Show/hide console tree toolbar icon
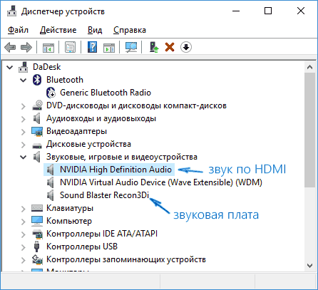Screen dimensions: 318x290 (48, 47)
